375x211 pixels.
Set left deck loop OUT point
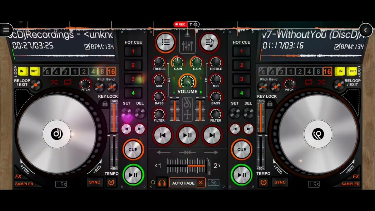point(34,71)
